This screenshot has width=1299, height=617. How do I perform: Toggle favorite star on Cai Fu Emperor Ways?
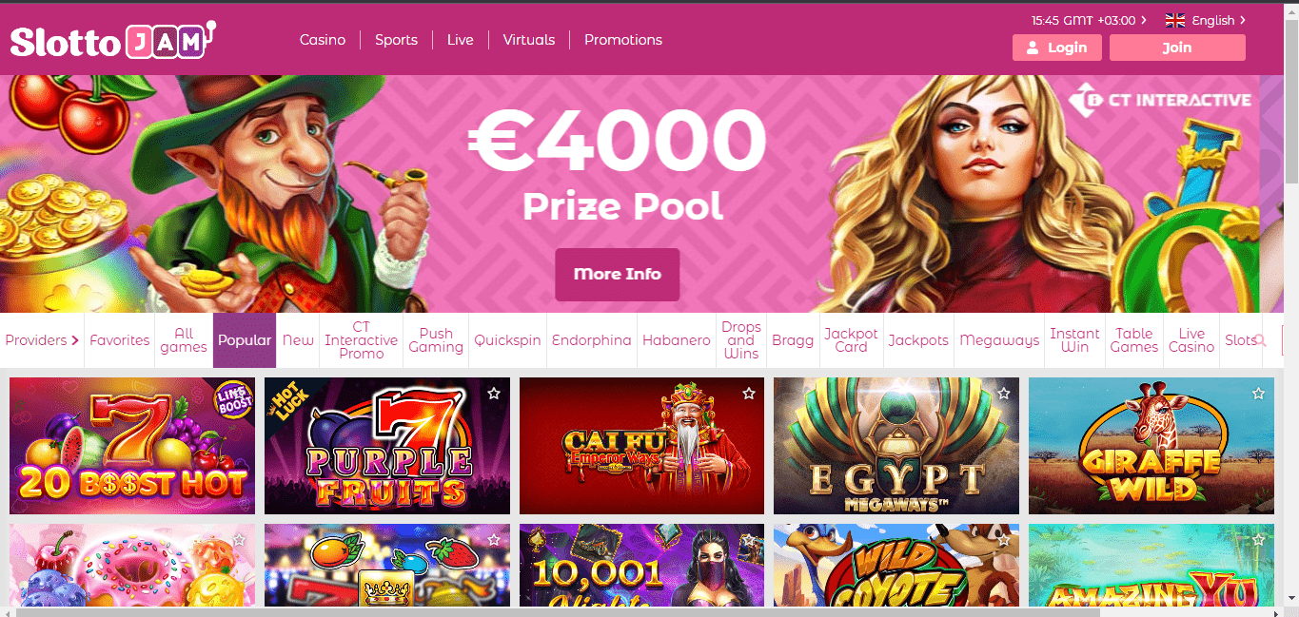pos(749,393)
